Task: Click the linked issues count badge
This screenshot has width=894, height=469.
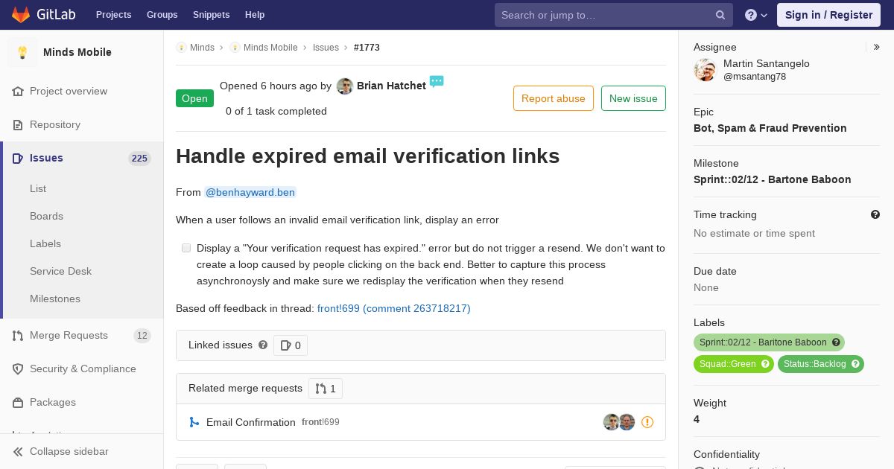Action: click(291, 345)
